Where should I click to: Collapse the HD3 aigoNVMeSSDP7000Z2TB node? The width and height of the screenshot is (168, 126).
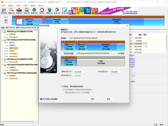pyautogui.click(x=2, y=65)
